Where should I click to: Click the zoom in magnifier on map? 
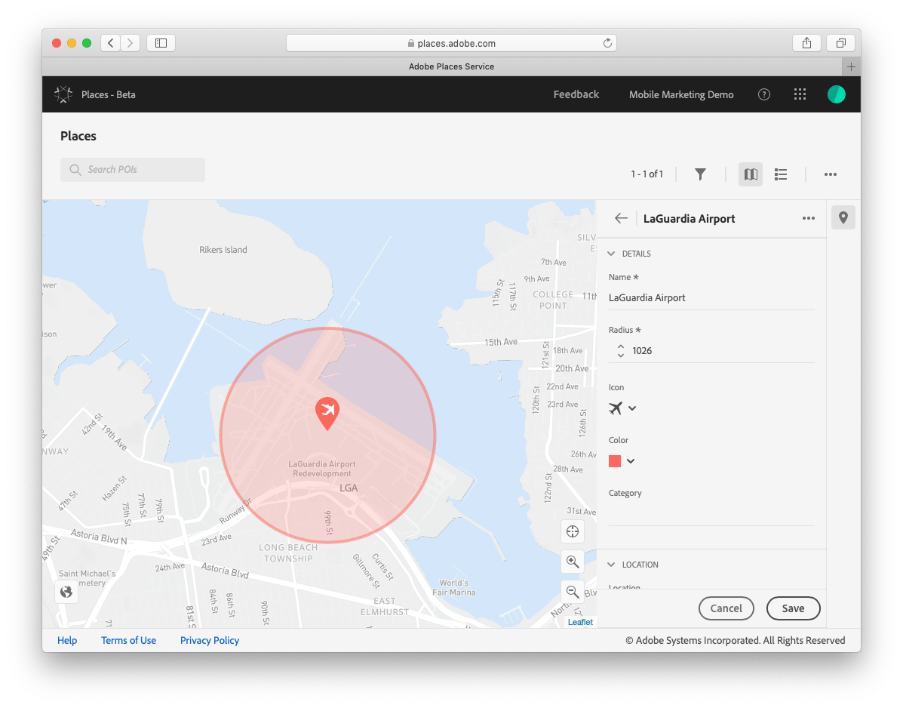(x=572, y=562)
